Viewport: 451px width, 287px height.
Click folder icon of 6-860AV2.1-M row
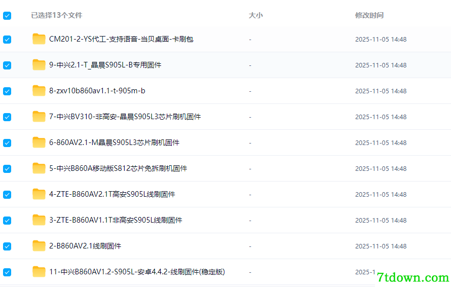tap(39, 142)
